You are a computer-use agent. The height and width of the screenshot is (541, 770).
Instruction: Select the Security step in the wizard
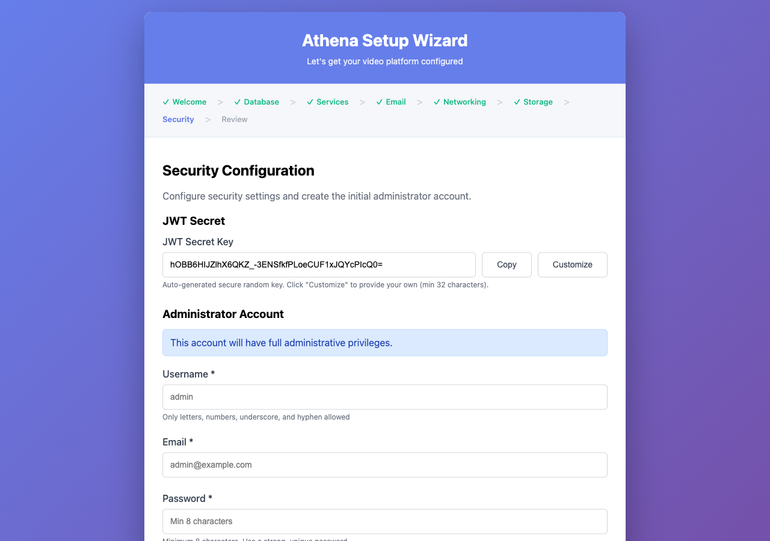coord(178,119)
